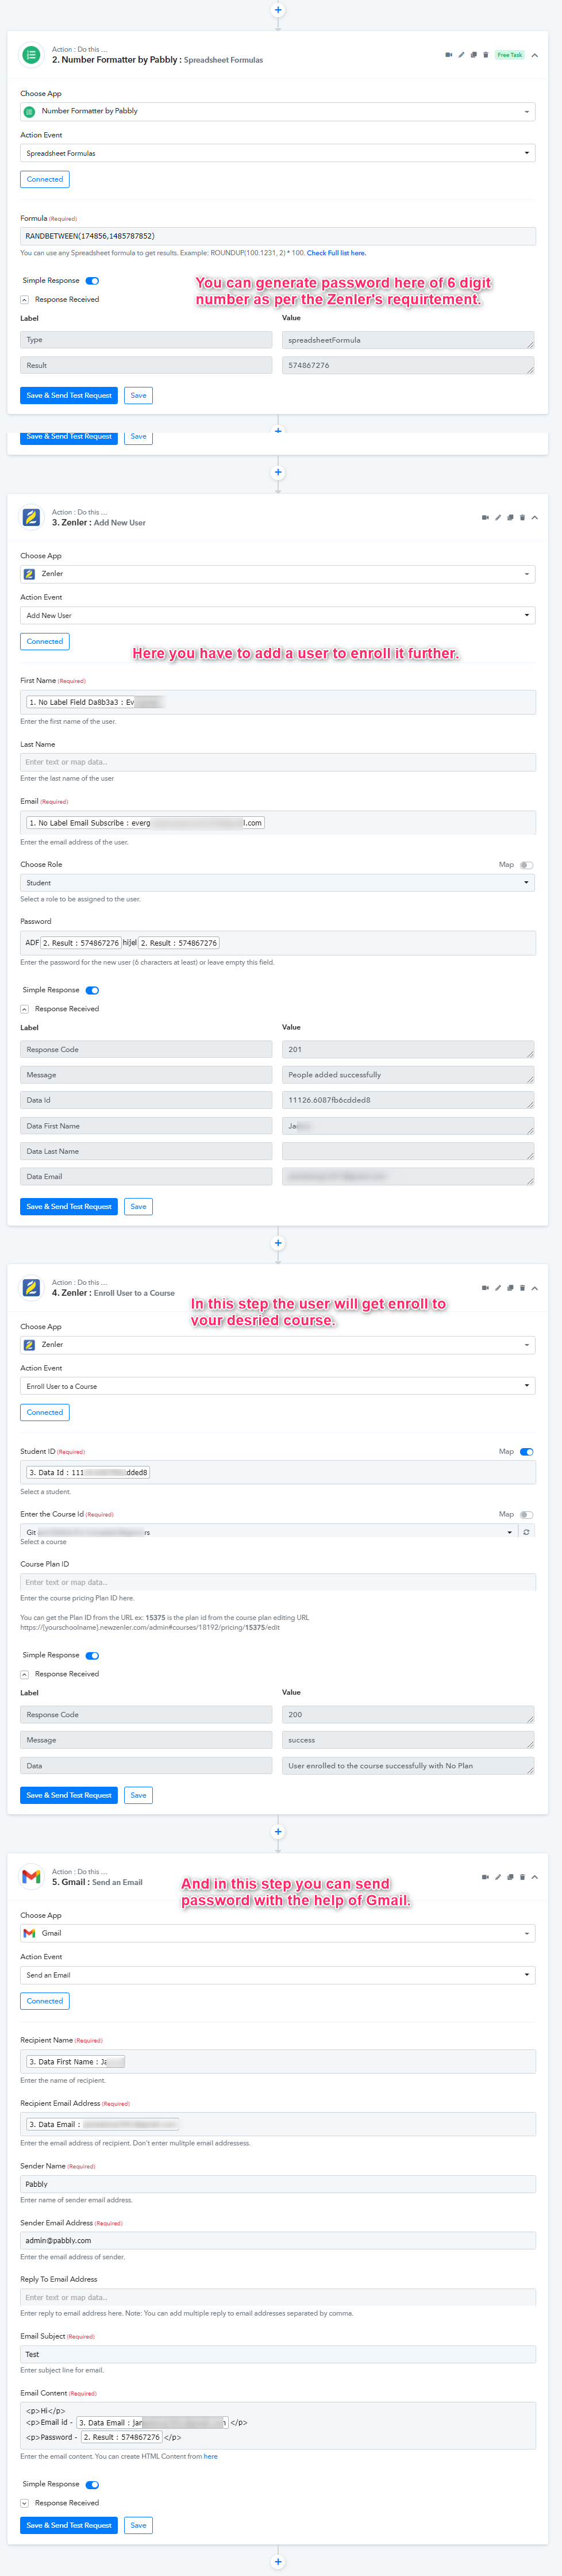Toggle Simple Response in Number Formatter step
The height and width of the screenshot is (2576, 562).
point(92,281)
